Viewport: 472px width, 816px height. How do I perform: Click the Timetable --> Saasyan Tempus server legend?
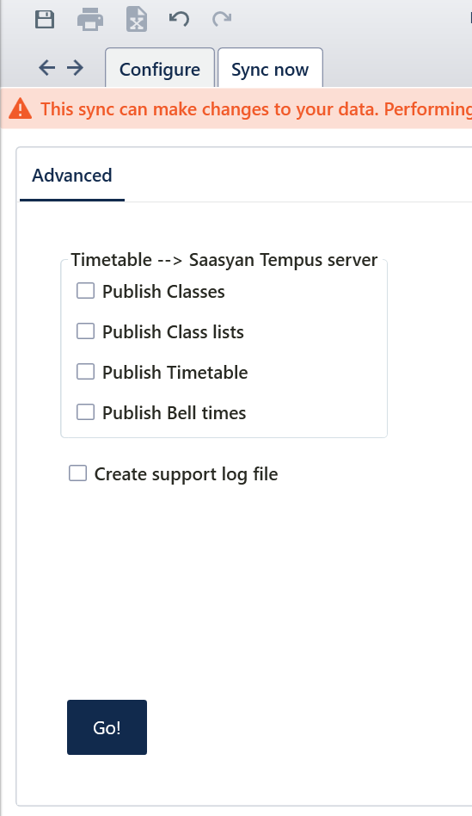pyautogui.click(x=224, y=260)
